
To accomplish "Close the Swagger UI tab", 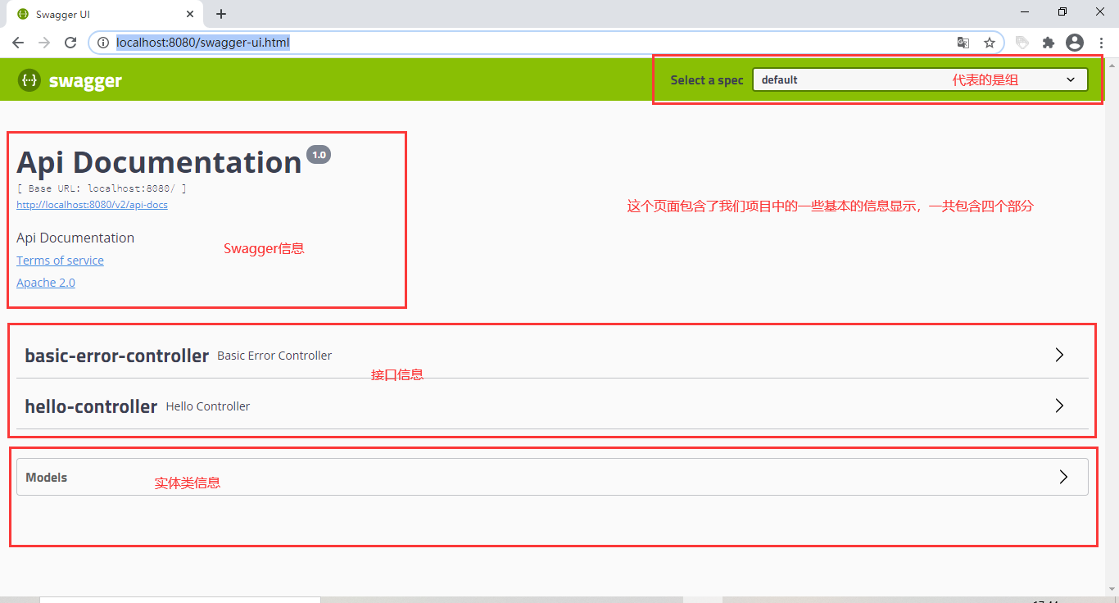I will [x=190, y=14].
